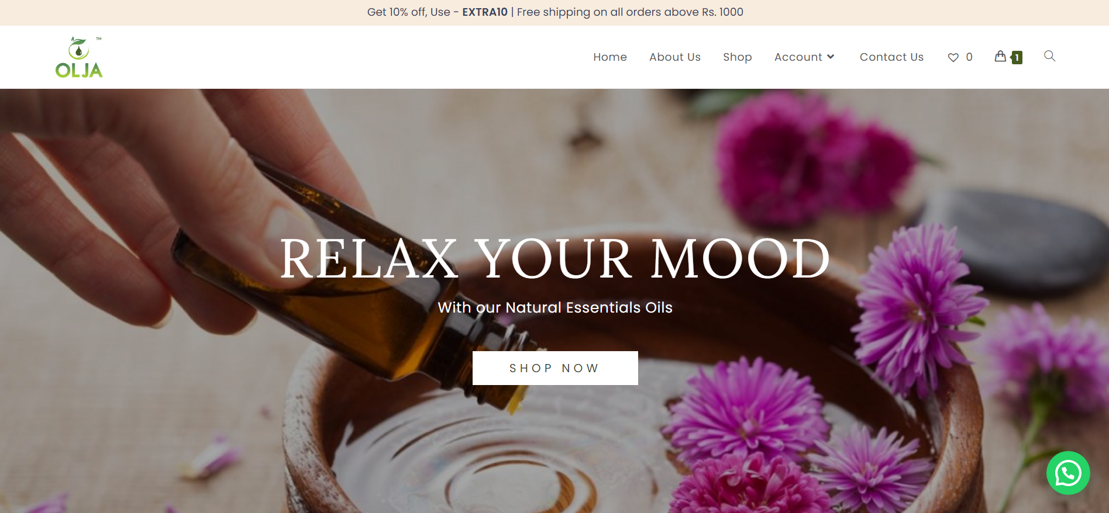The image size is (1109, 513).
Task: Open the Contact Us page
Action: point(891,57)
